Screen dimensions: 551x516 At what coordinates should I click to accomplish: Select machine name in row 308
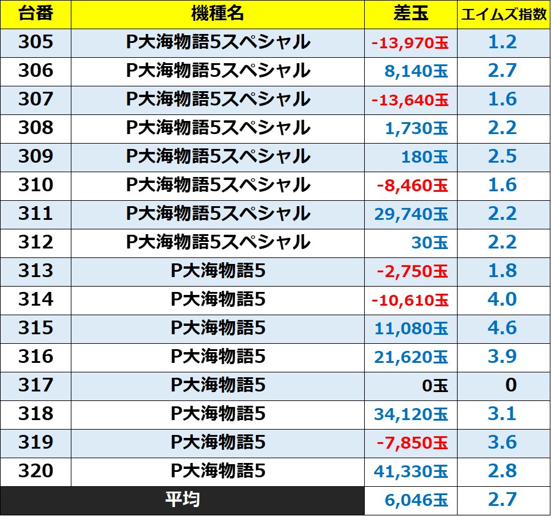tap(218, 128)
